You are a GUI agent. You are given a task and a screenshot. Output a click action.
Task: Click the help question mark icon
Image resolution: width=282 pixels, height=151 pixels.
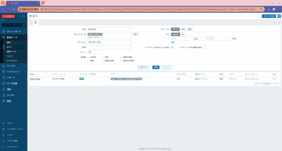pos(258,16)
